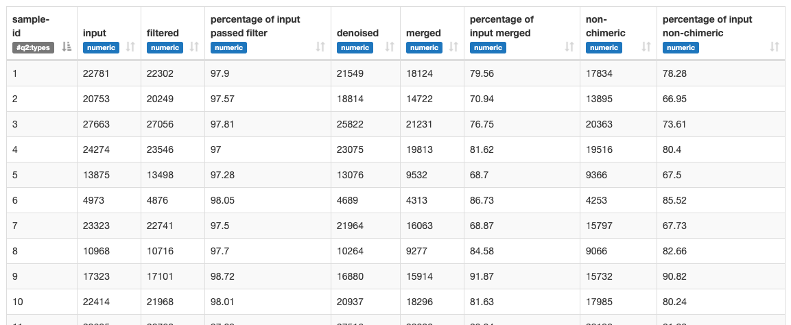Click the #q2:types badge

(32, 47)
